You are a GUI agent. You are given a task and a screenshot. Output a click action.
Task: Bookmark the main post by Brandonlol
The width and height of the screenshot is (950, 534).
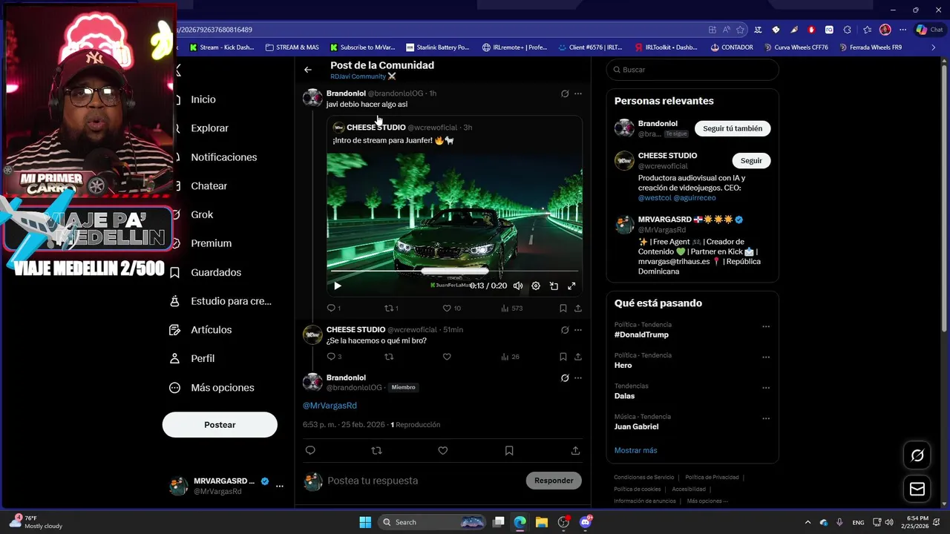click(509, 450)
